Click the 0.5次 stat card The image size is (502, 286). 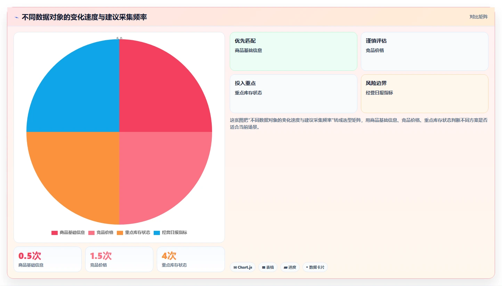click(48, 259)
